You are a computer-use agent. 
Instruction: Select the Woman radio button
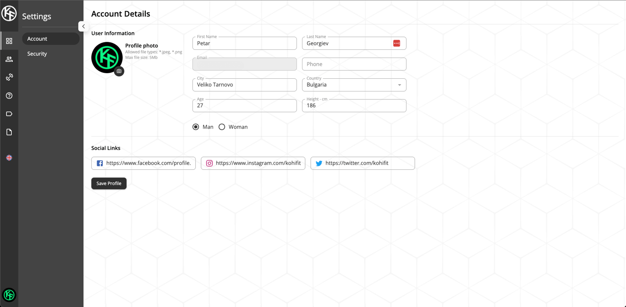coord(222,127)
